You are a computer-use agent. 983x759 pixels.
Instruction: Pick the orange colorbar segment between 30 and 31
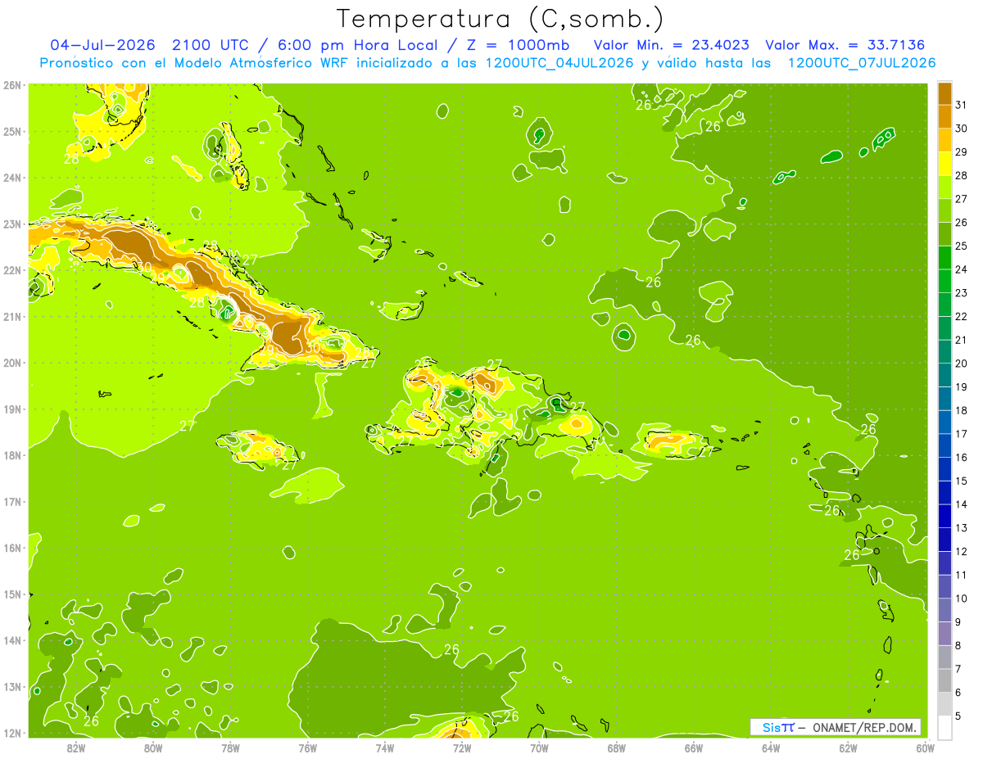[x=944, y=116]
